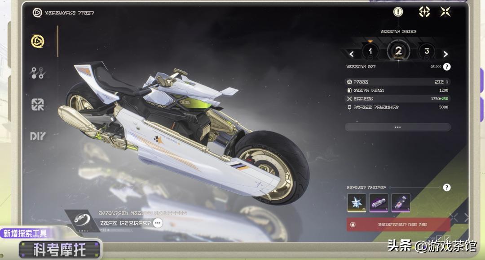Screen dimensions: 485x260
Task: Select level 1 hexagon node
Action: [x=370, y=51]
